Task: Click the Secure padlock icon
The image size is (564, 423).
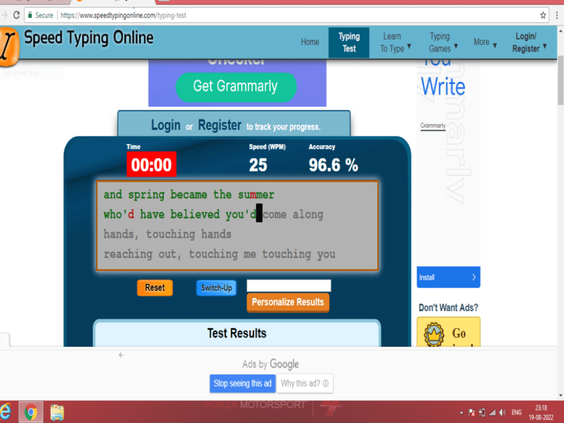Action: point(30,15)
